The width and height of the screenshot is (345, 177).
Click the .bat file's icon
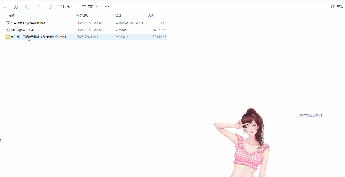pos(8,23)
